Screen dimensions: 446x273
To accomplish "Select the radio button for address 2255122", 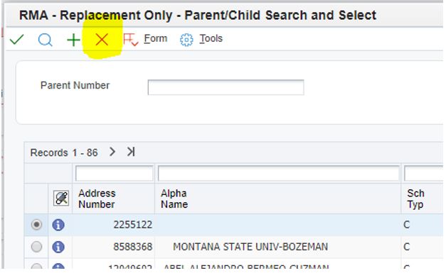I will (x=36, y=225).
